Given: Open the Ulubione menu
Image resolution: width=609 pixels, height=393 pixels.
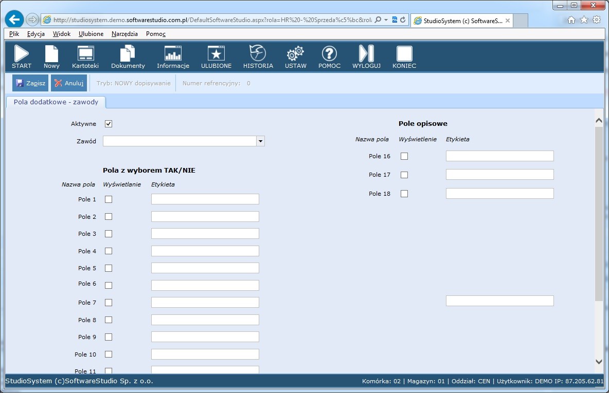Looking at the screenshot, I should tap(91, 34).
